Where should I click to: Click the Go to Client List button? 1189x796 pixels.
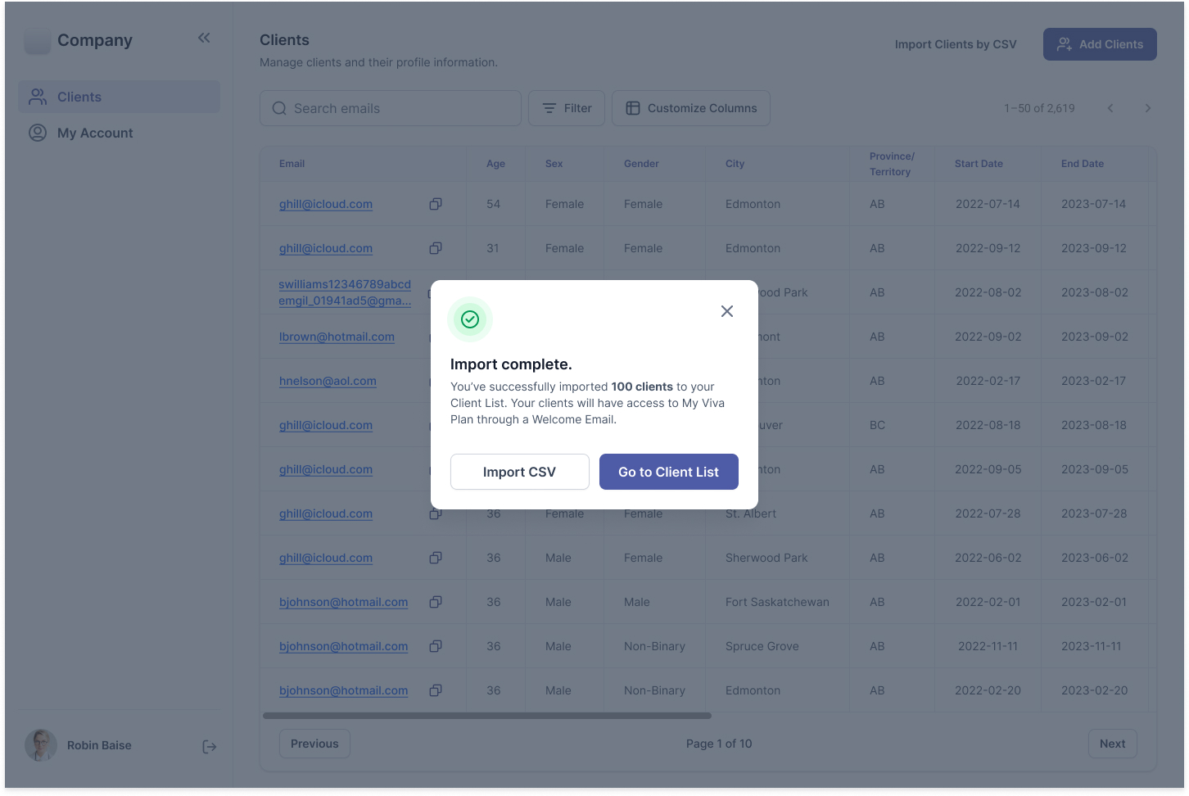coord(668,472)
